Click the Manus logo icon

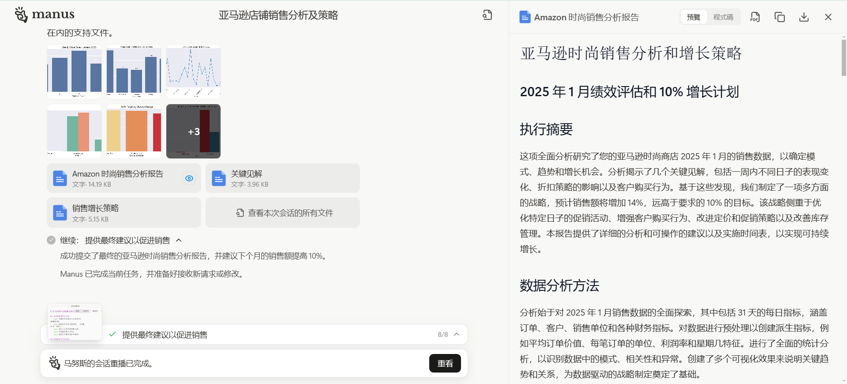tap(21, 15)
